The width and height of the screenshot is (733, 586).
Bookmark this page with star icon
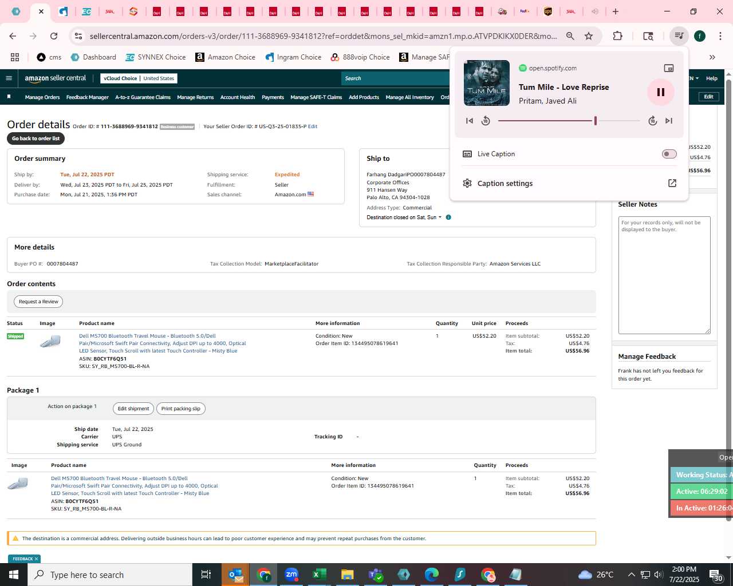click(589, 36)
